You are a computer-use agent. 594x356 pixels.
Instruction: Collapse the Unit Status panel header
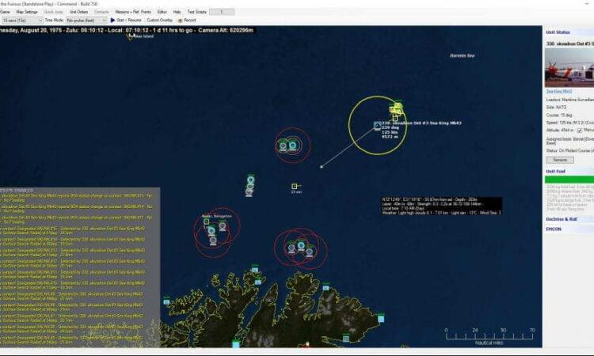coord(569,32)
